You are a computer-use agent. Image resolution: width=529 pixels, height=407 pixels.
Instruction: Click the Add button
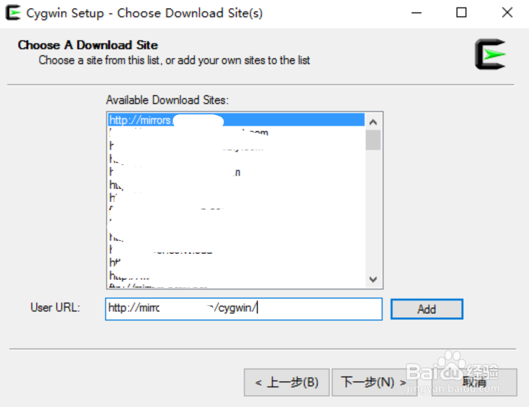(427, 309)
